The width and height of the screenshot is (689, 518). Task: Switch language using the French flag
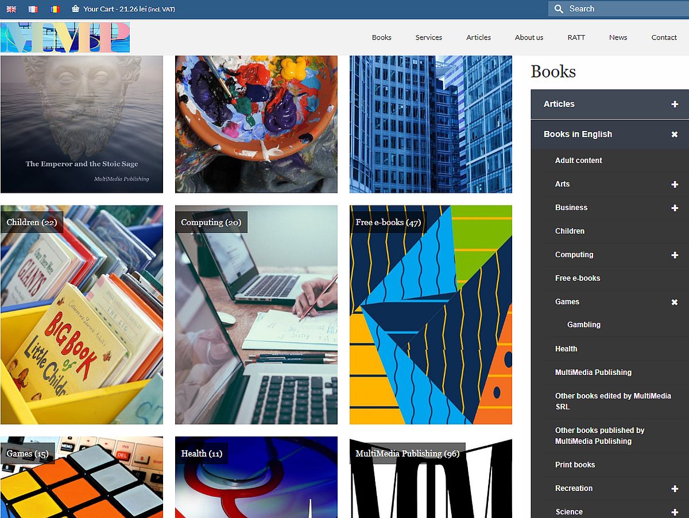coord(33,9)
